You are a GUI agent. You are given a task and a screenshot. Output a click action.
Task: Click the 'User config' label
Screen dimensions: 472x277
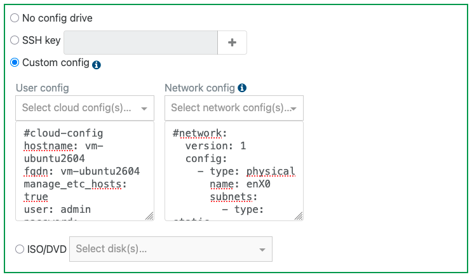tap(43, 88)
